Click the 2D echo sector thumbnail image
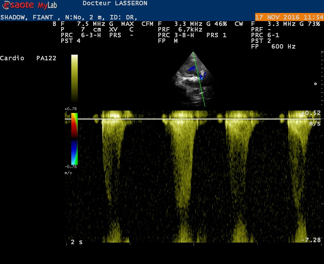This screenshot has height=264, width=324. coord(193,79)
